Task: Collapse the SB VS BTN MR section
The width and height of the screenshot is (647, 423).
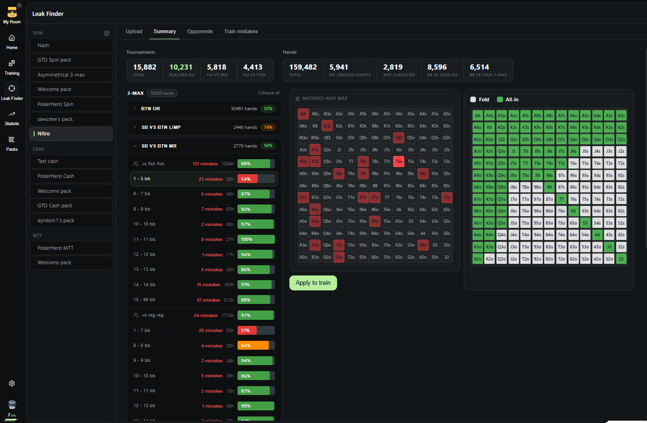Action: [204, 146]
